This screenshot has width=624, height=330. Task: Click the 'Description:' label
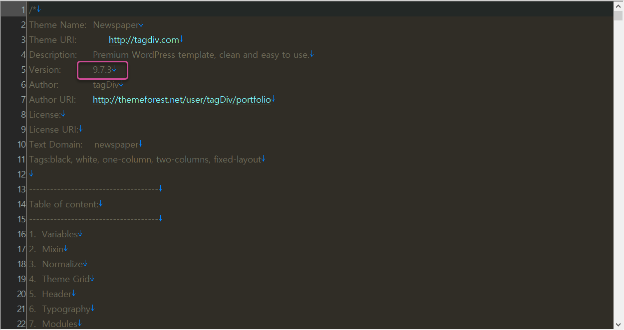pyautogui.click(x=53, y=55)
